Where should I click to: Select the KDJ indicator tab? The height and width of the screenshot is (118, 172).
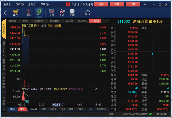44,109
